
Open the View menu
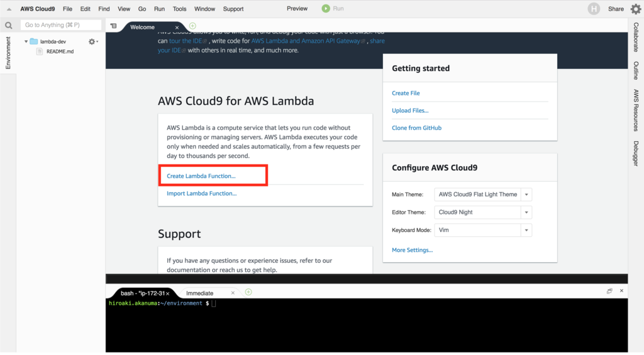124,9
